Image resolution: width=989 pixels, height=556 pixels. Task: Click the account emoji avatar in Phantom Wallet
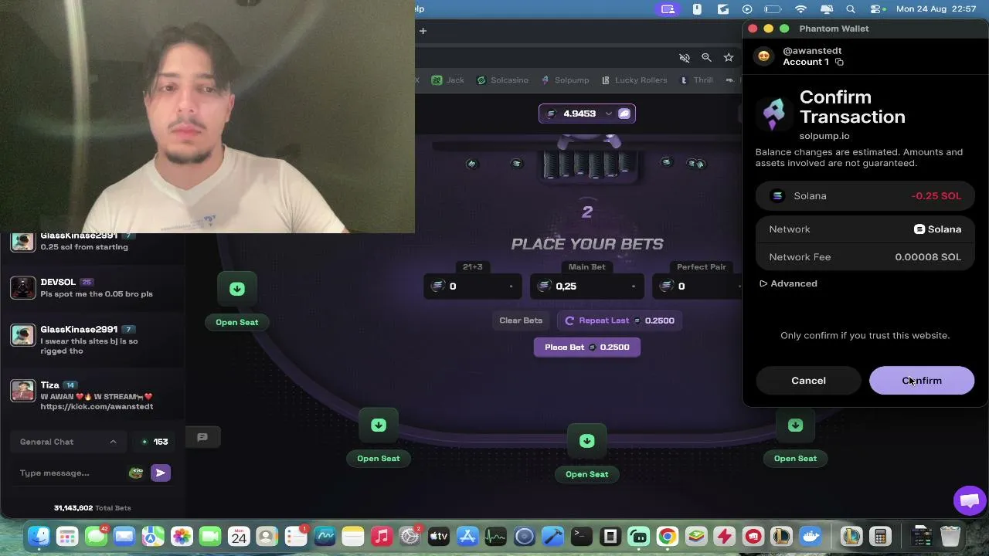pyautogui.click(x=763, y=56)
